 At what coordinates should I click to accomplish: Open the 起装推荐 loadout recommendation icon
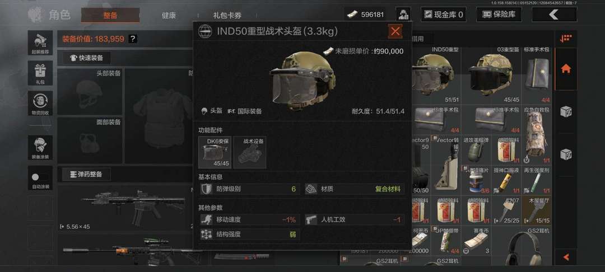pyautogui.click(x=40, y=43)
